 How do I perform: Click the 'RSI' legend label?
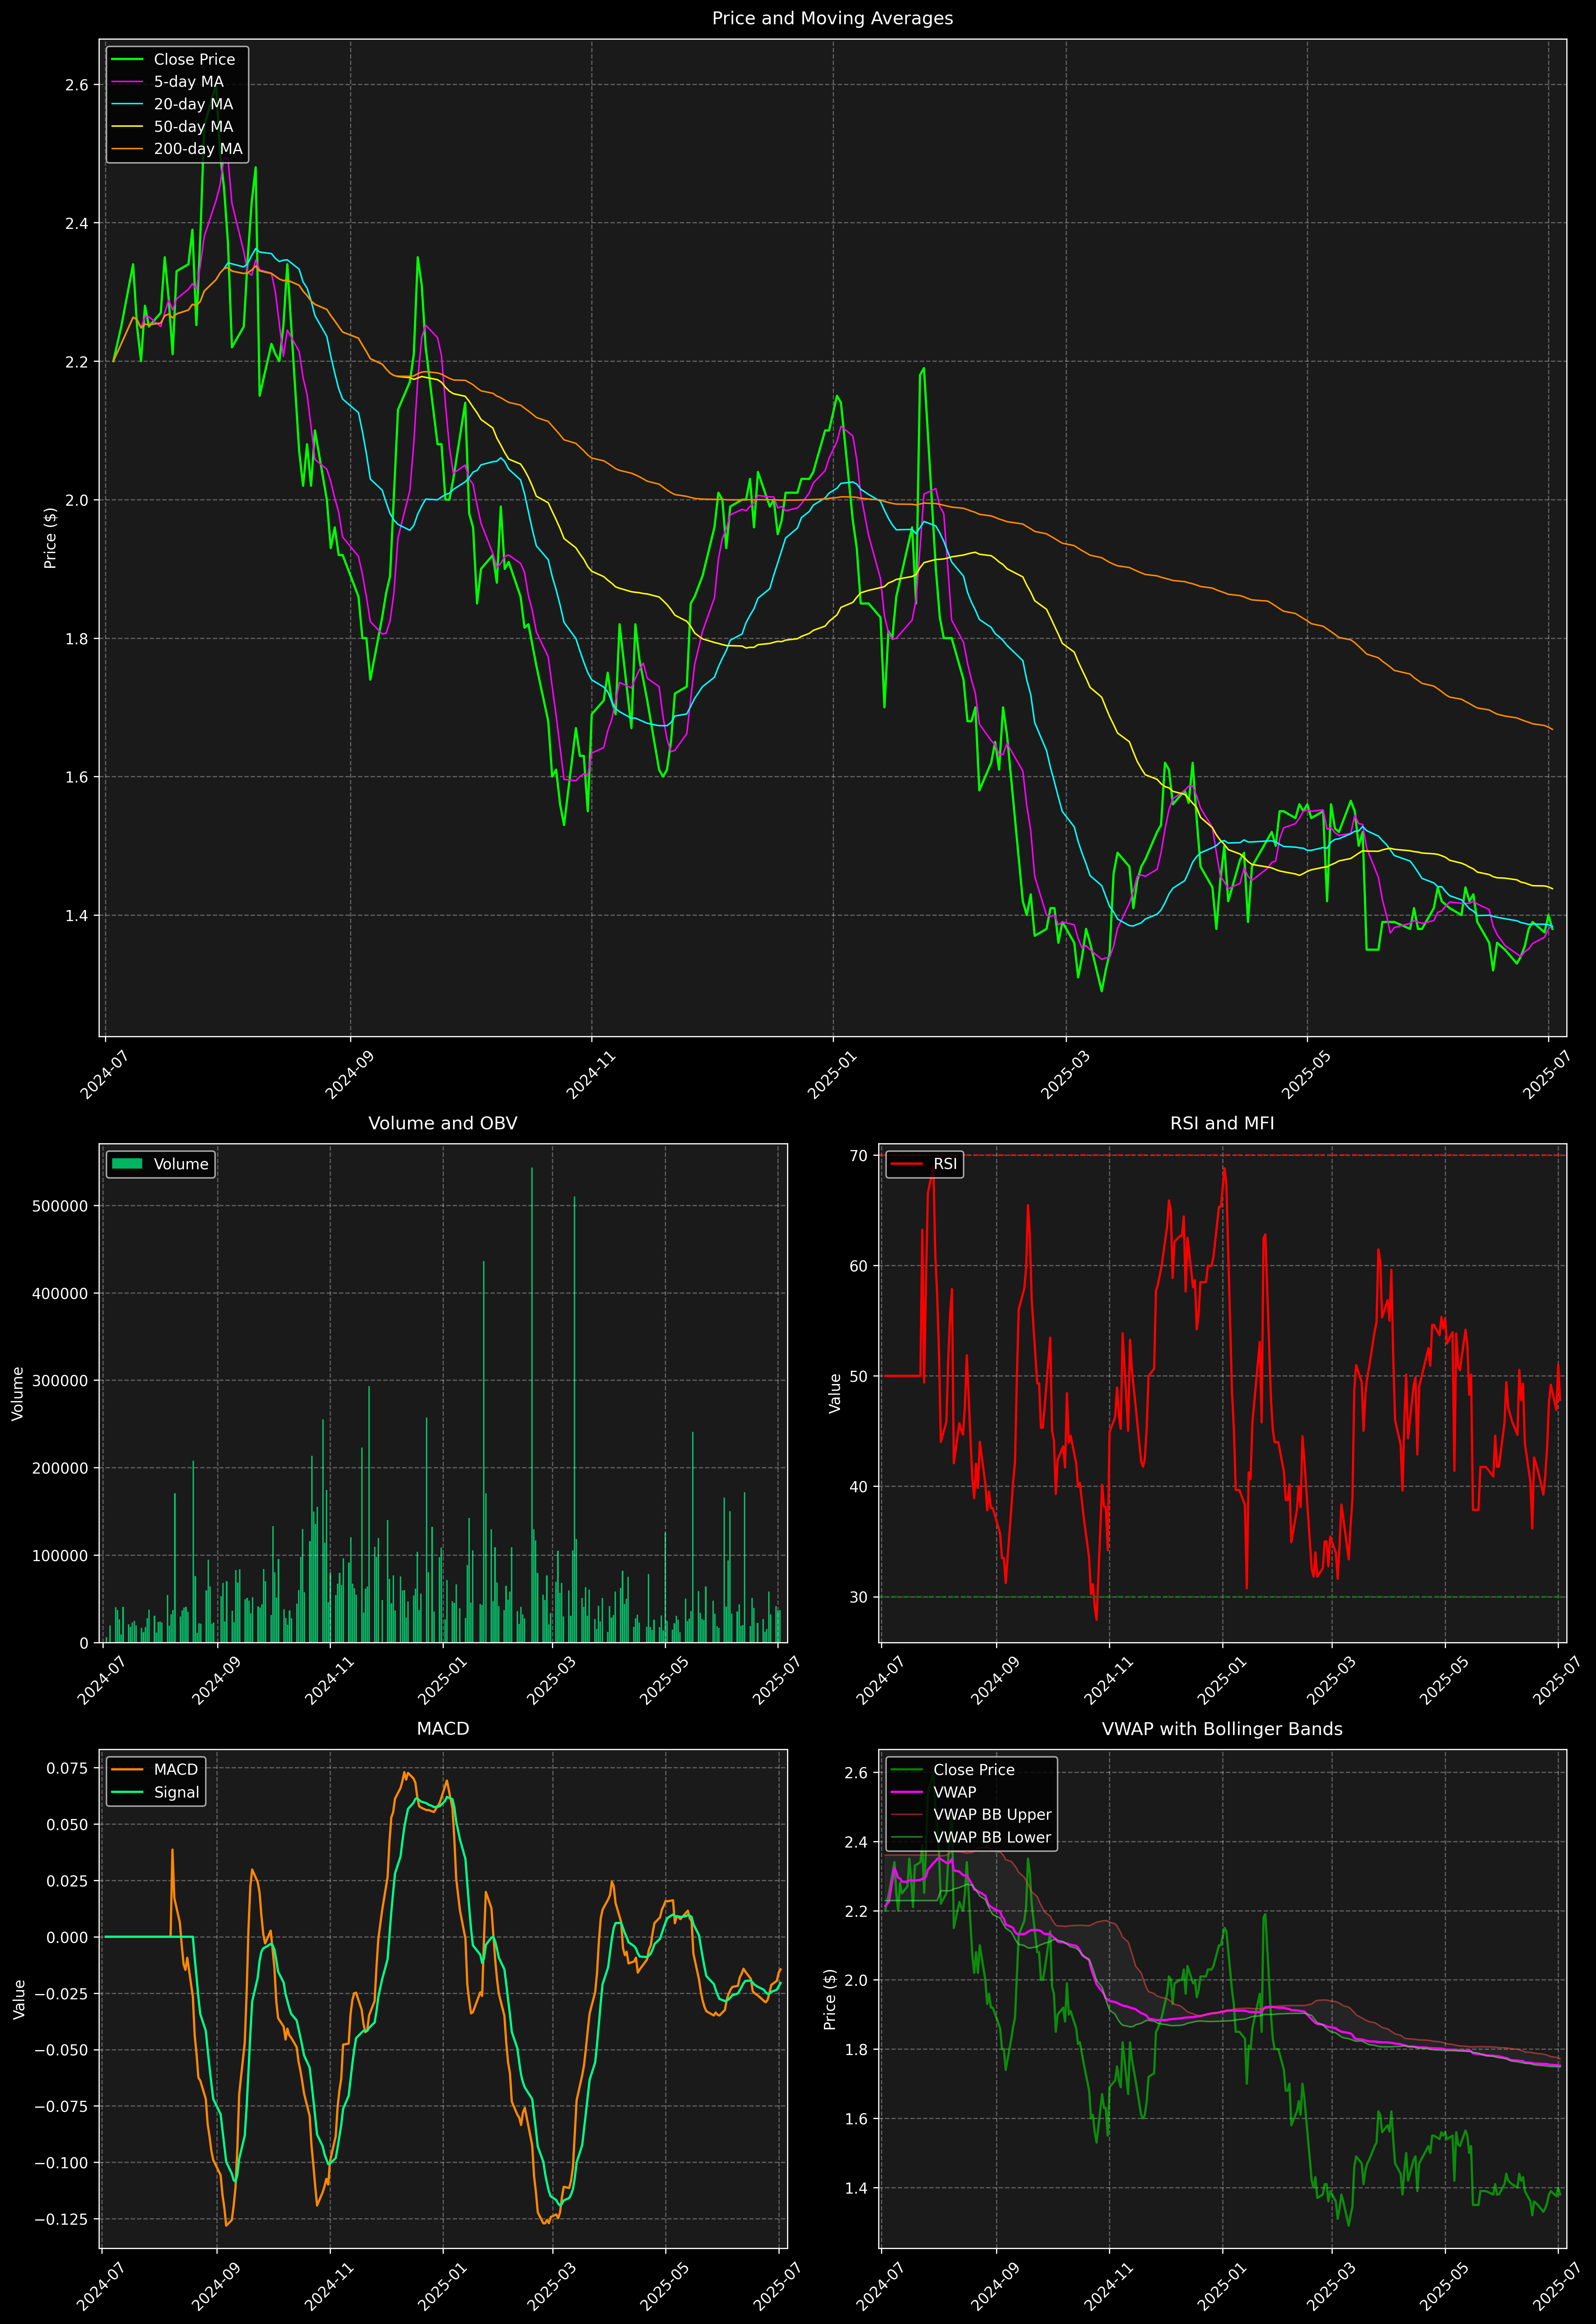point(946,1164)
